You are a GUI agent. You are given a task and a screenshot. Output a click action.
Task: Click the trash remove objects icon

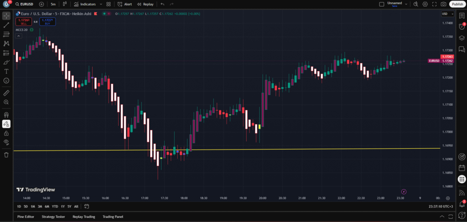point(6,155)
